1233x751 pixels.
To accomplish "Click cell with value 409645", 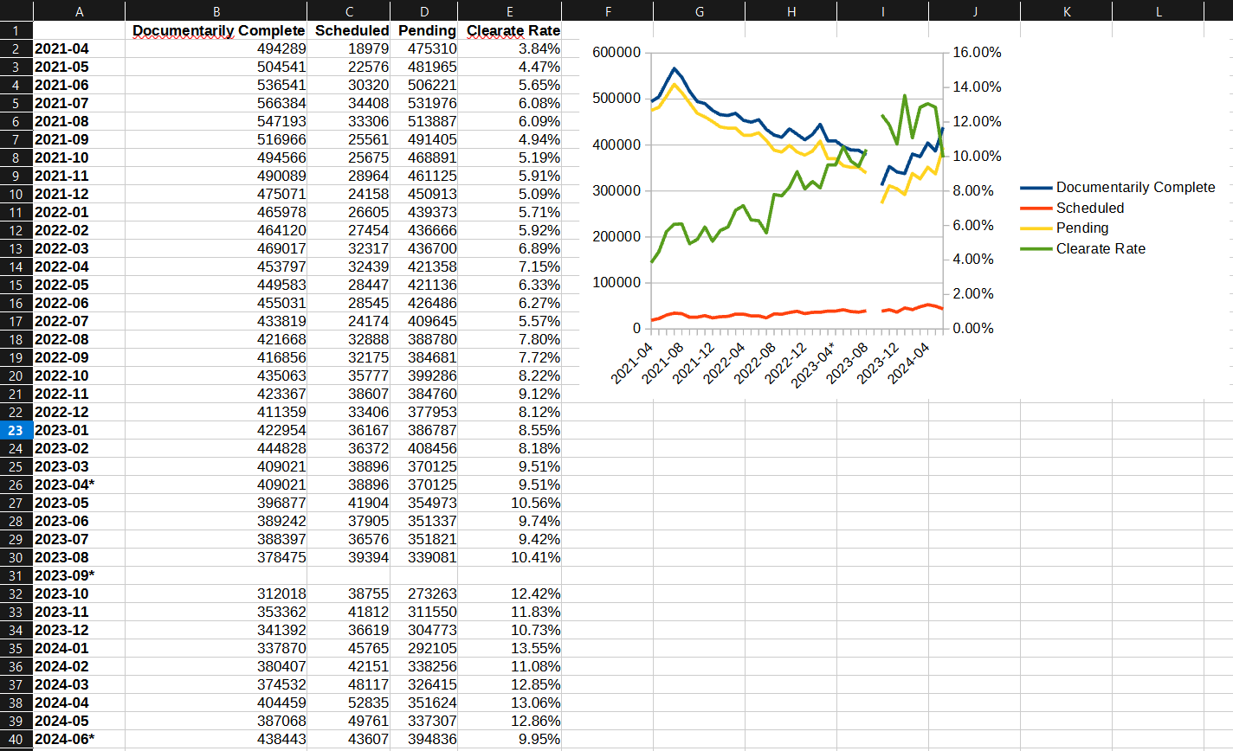I will [x=424, y=321].
